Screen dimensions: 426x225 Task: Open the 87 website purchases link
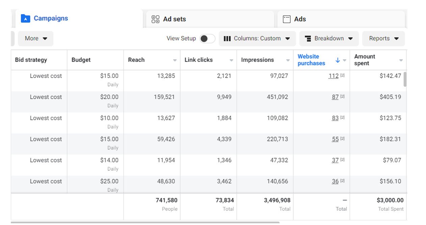coord(335,97)
